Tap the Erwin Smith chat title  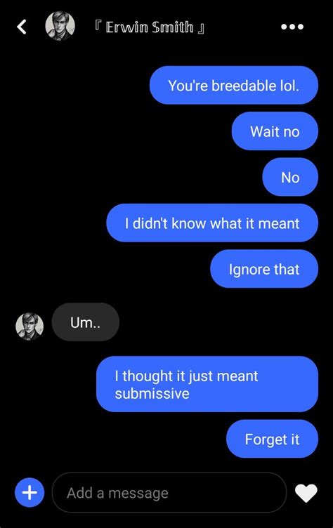click(150, 27)
